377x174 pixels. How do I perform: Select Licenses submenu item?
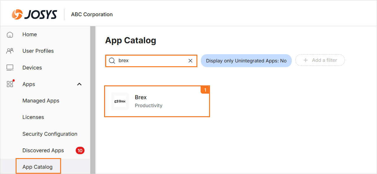(33, 117)
